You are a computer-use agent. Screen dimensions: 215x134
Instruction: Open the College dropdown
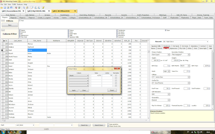[x=189, y=77]
